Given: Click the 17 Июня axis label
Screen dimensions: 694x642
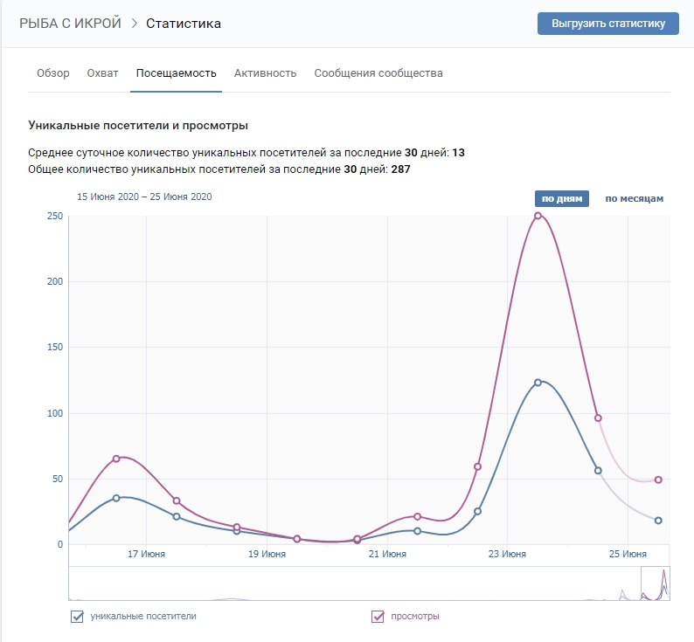Looking at the screenshot, I should pos(146,554).
